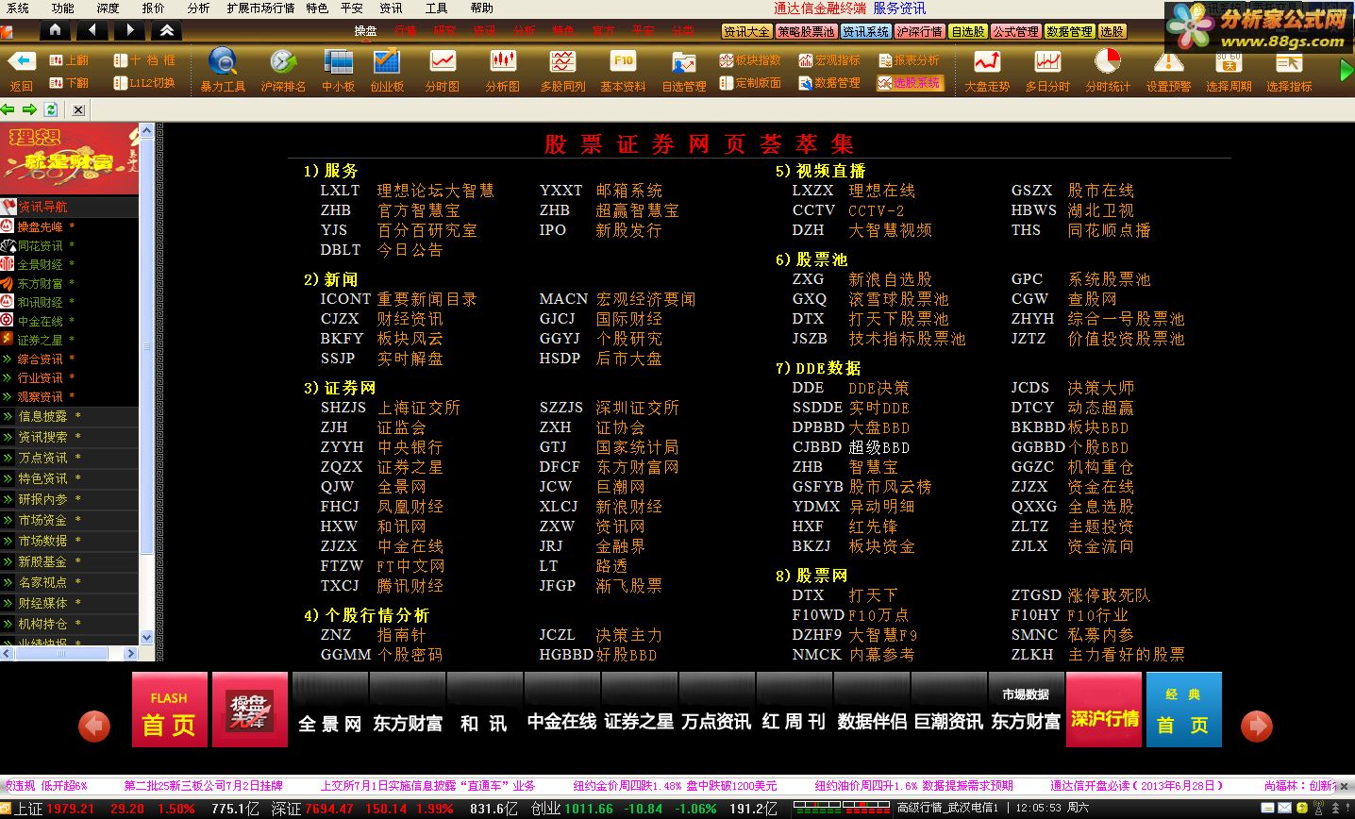Click the 资讯大全 button
The height and width of the screenshot is (819, 1355).
click(x=746, y=31)
